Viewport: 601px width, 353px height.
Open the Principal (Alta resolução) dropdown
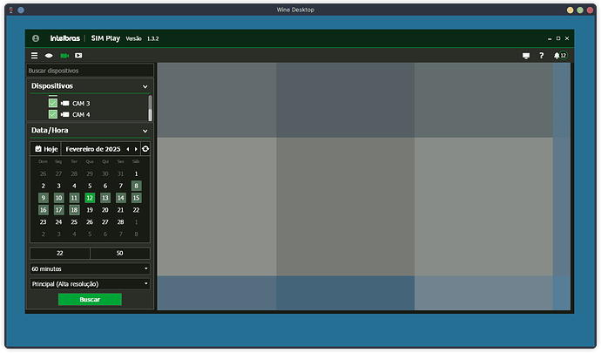(90, 283)
